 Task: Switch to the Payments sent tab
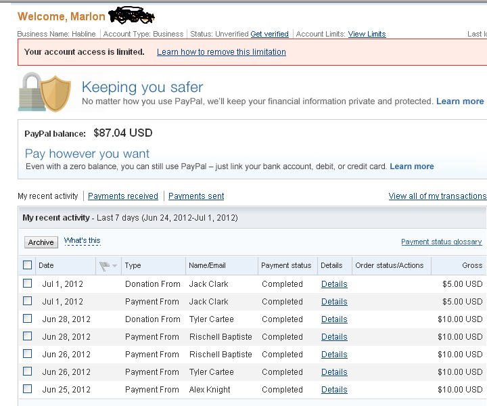(196, 196)
